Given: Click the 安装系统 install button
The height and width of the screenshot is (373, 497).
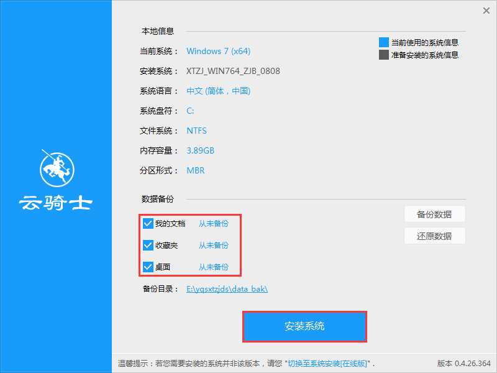Looking at the screenshot, I should click(x=304, y=326).
